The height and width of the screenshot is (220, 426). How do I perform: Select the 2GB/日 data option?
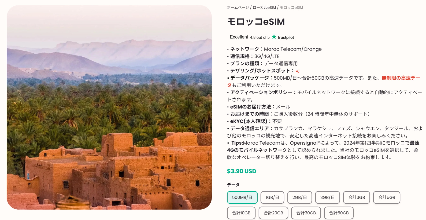[299, 197]
